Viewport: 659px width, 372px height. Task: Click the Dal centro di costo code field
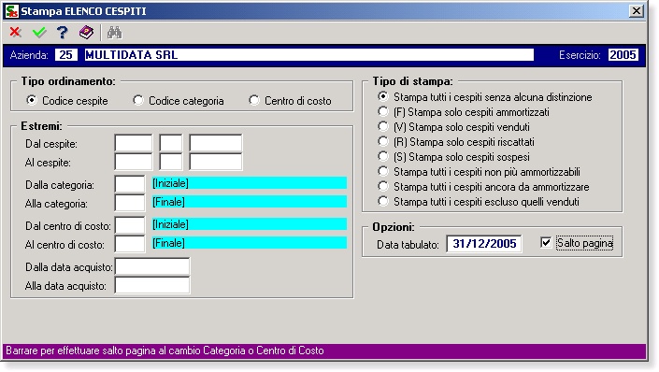(130, 225)
